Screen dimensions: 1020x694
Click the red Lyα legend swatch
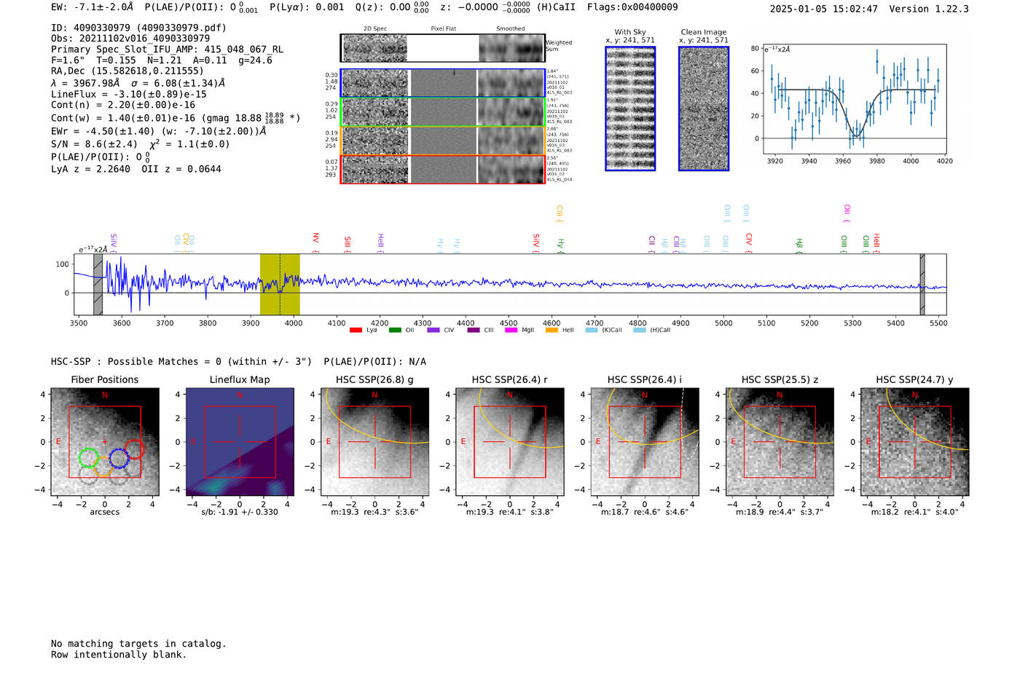click(x=356, y=330)
